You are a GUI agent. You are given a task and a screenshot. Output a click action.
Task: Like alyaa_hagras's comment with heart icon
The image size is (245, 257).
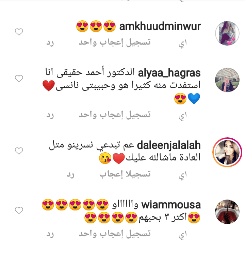click(x=19, y=78)
